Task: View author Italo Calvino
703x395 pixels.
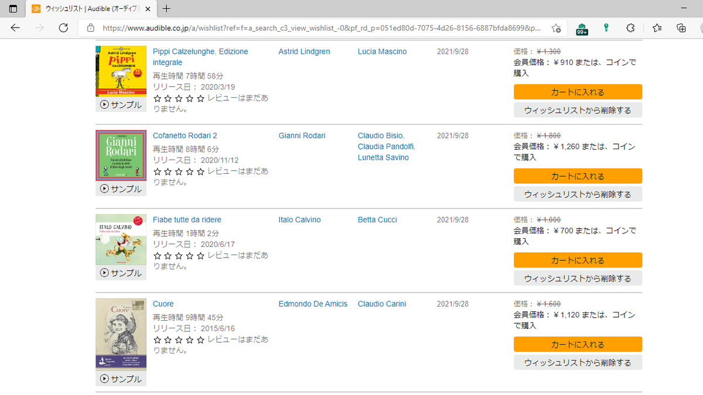Action: [x=300, y=220]
